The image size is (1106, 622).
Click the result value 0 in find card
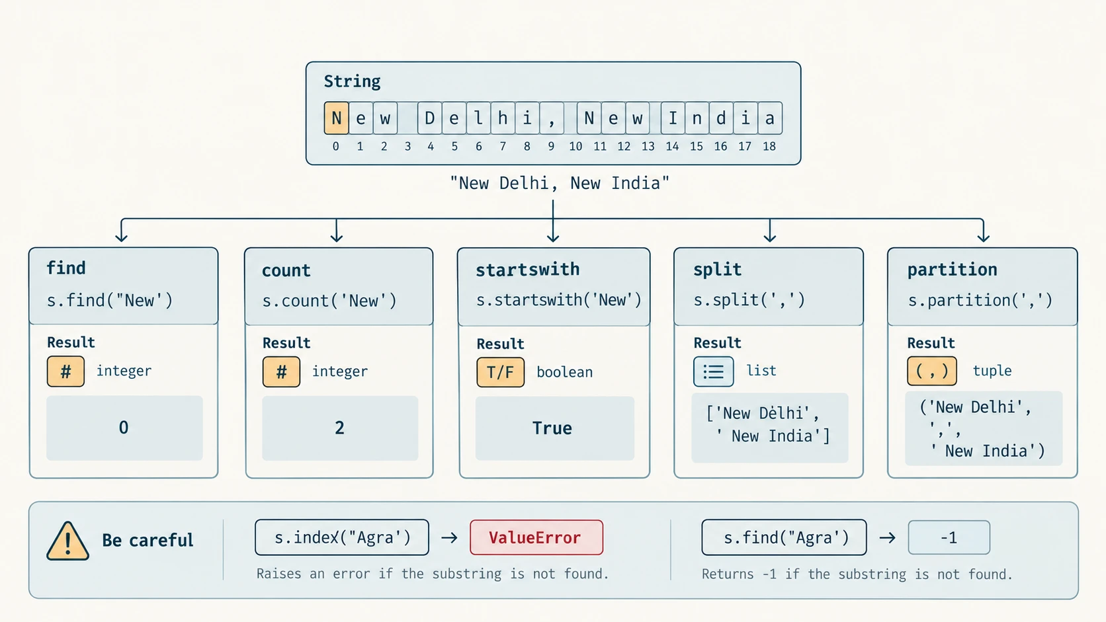(124, 428)
